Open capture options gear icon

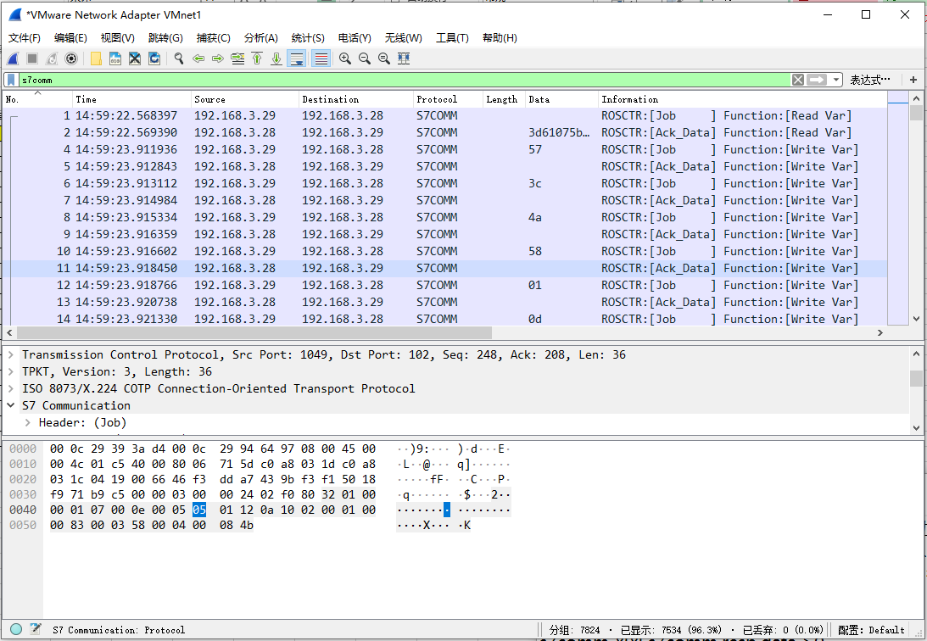click(x=71, y=59)
